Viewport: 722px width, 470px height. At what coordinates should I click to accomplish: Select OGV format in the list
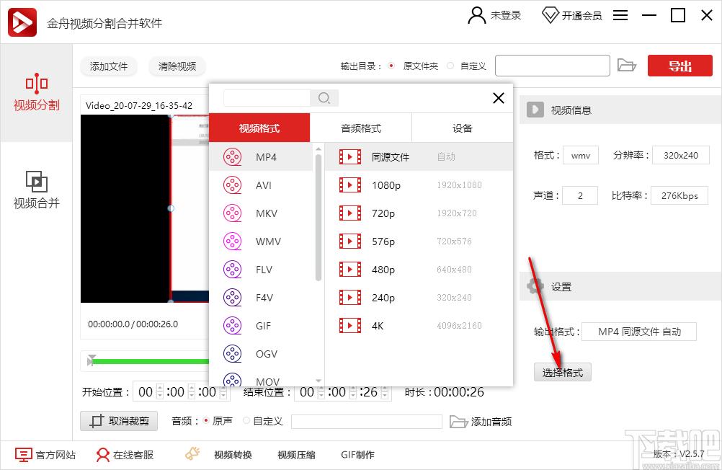click(x=261, y=353)
